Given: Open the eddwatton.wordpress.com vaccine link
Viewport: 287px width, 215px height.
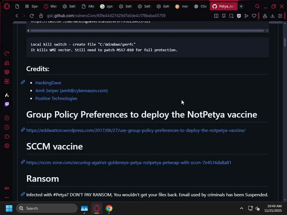Looking at the screenshot, I should point(136,130).
